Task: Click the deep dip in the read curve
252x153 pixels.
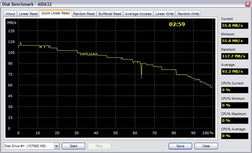Action: tap(141, 71)
